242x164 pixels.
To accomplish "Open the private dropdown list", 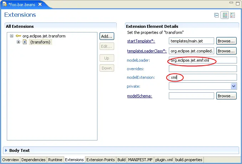I will 233,86.
